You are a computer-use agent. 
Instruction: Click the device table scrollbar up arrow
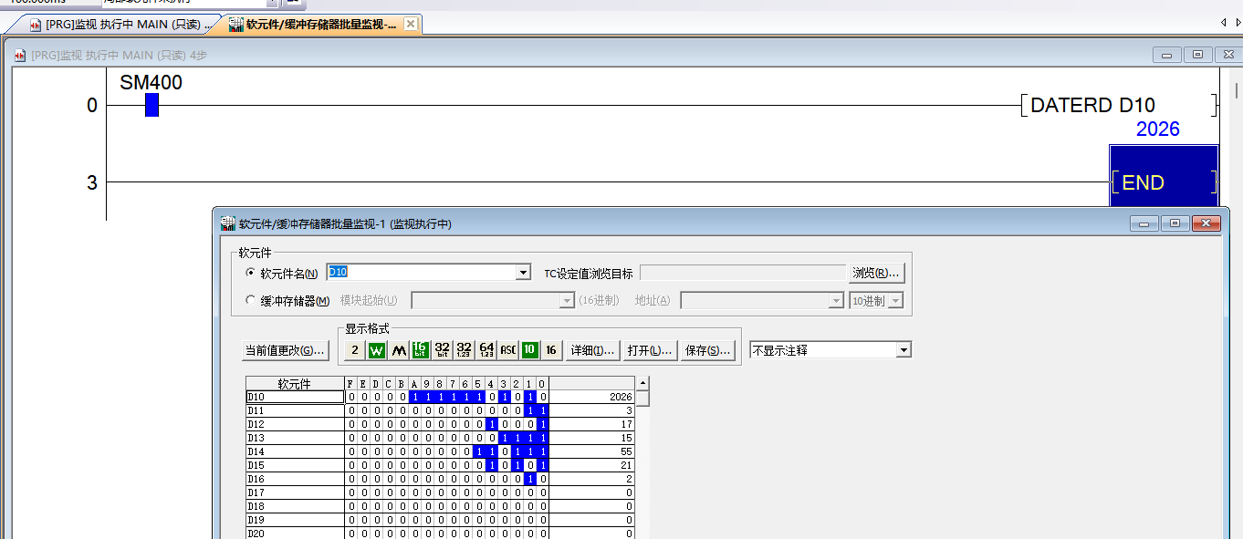point(642,384)
